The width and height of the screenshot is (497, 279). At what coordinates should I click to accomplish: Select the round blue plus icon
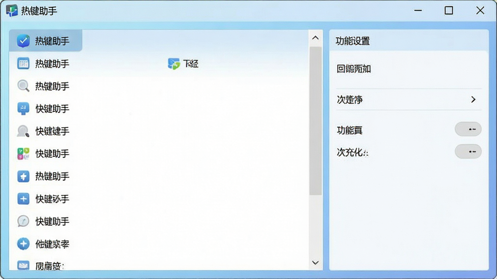(23, 244)
